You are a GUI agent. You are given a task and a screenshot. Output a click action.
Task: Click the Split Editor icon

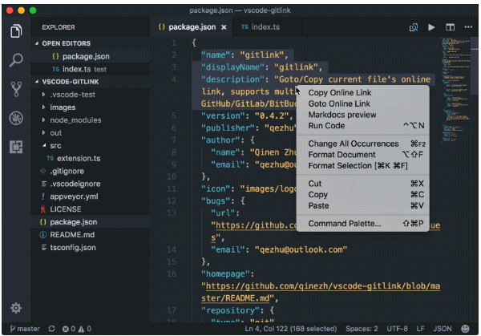[450, 27]
